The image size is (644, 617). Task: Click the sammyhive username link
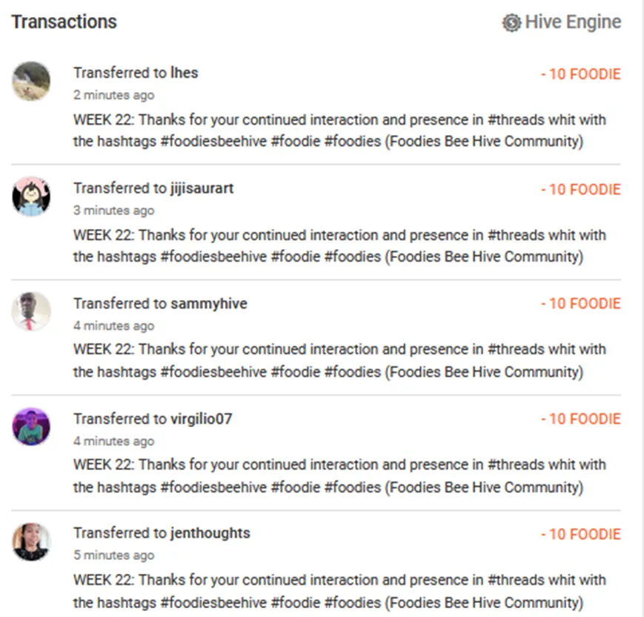208,303
